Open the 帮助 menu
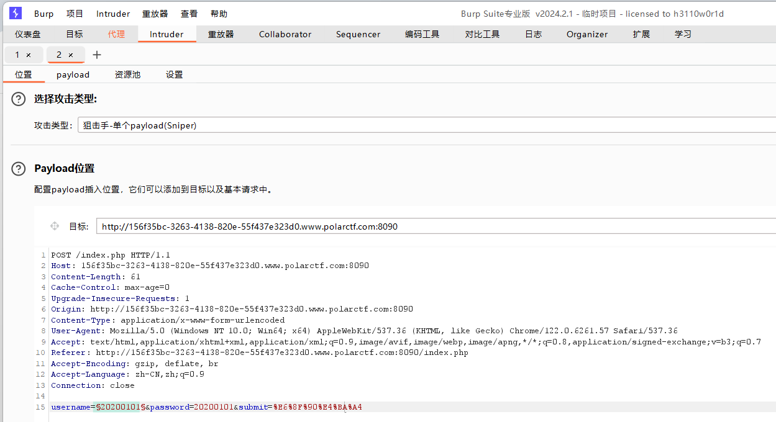Viewport: 776px width, 422px height. 219,14
